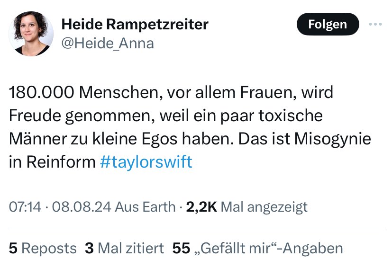
Task: Open the three-dot more options menu
Action: [x=375, y=24]
